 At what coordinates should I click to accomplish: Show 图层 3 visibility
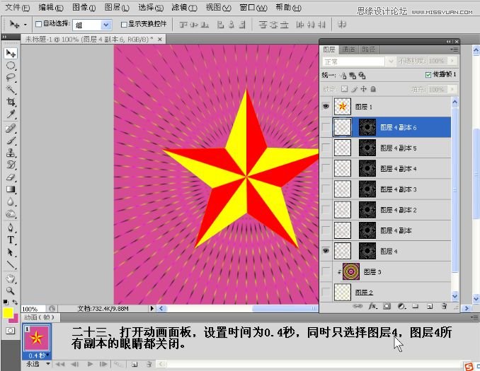coord(326,271)
